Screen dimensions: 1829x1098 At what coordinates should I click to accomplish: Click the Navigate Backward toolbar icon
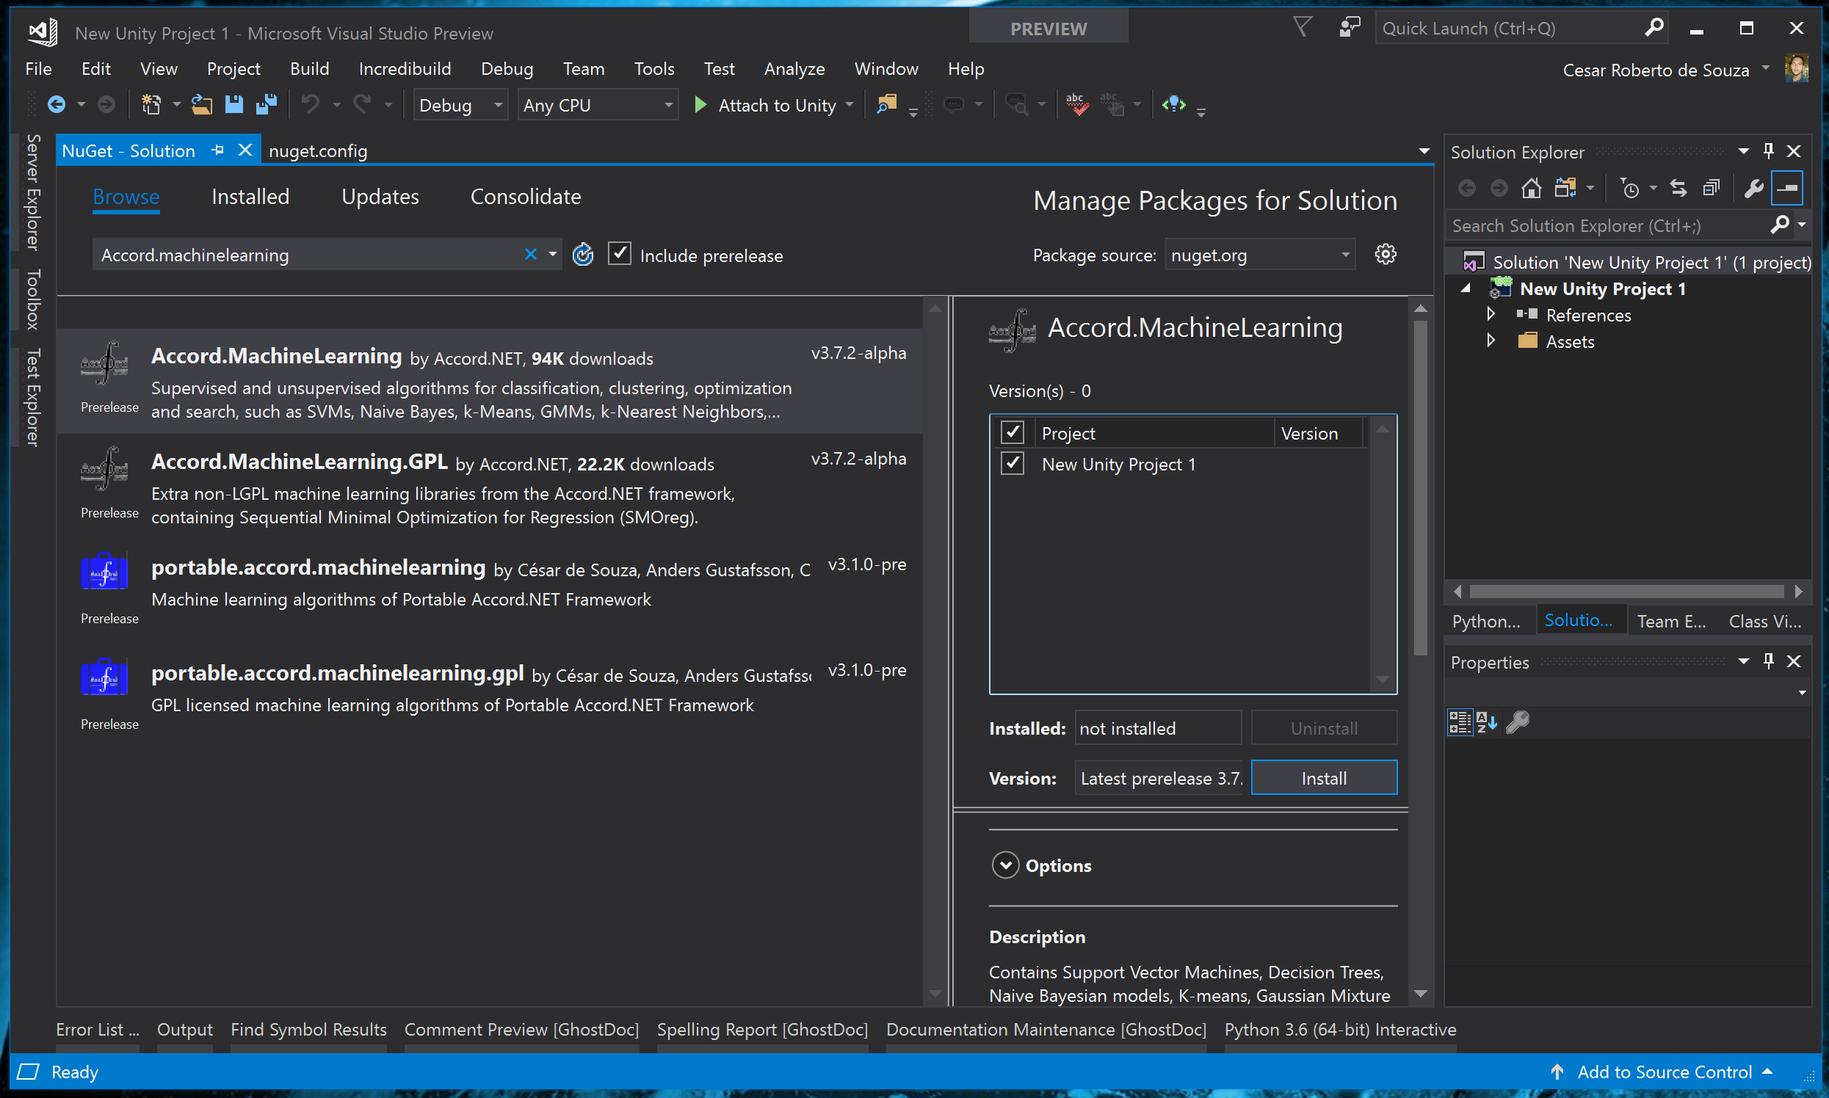point(57,105)
